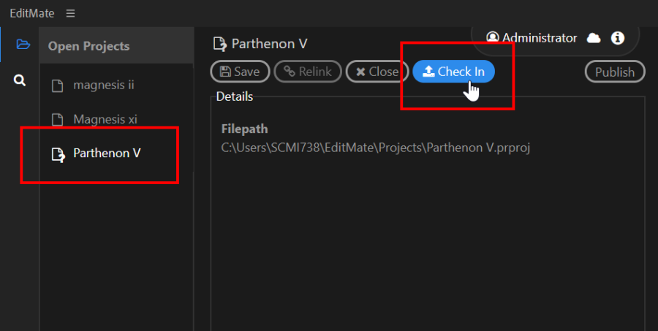Click the Parthenon V.prproj filepath text
This screenshot has height=331, width=658.
coord(376,148)
